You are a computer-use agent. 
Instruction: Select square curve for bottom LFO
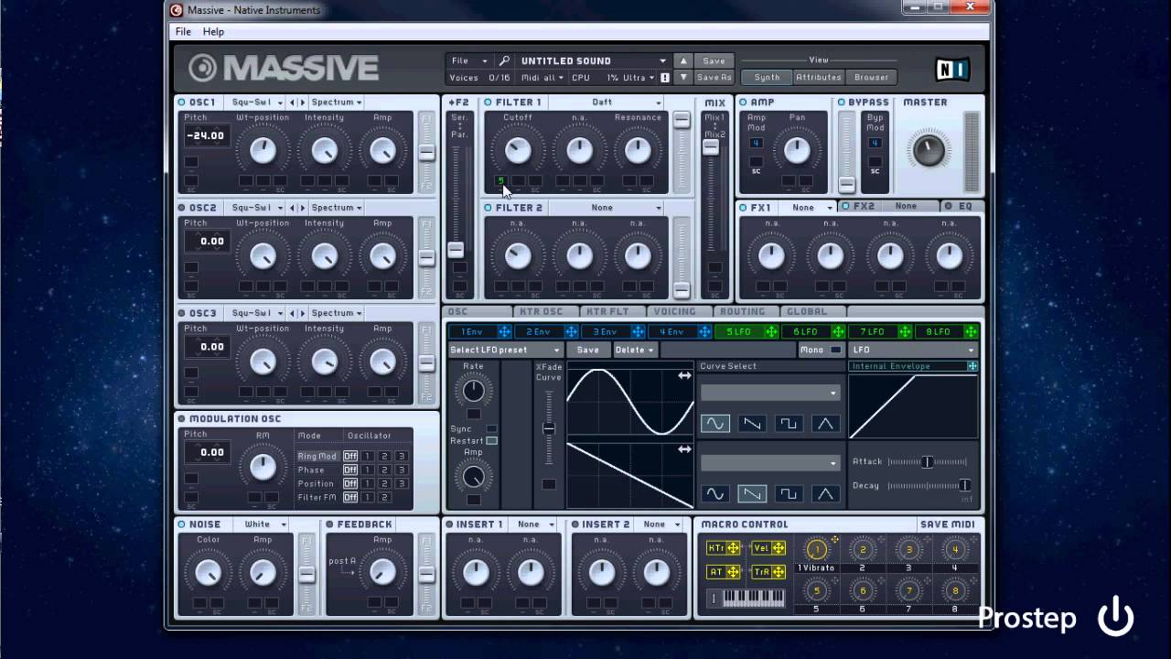tap(789, 494)
